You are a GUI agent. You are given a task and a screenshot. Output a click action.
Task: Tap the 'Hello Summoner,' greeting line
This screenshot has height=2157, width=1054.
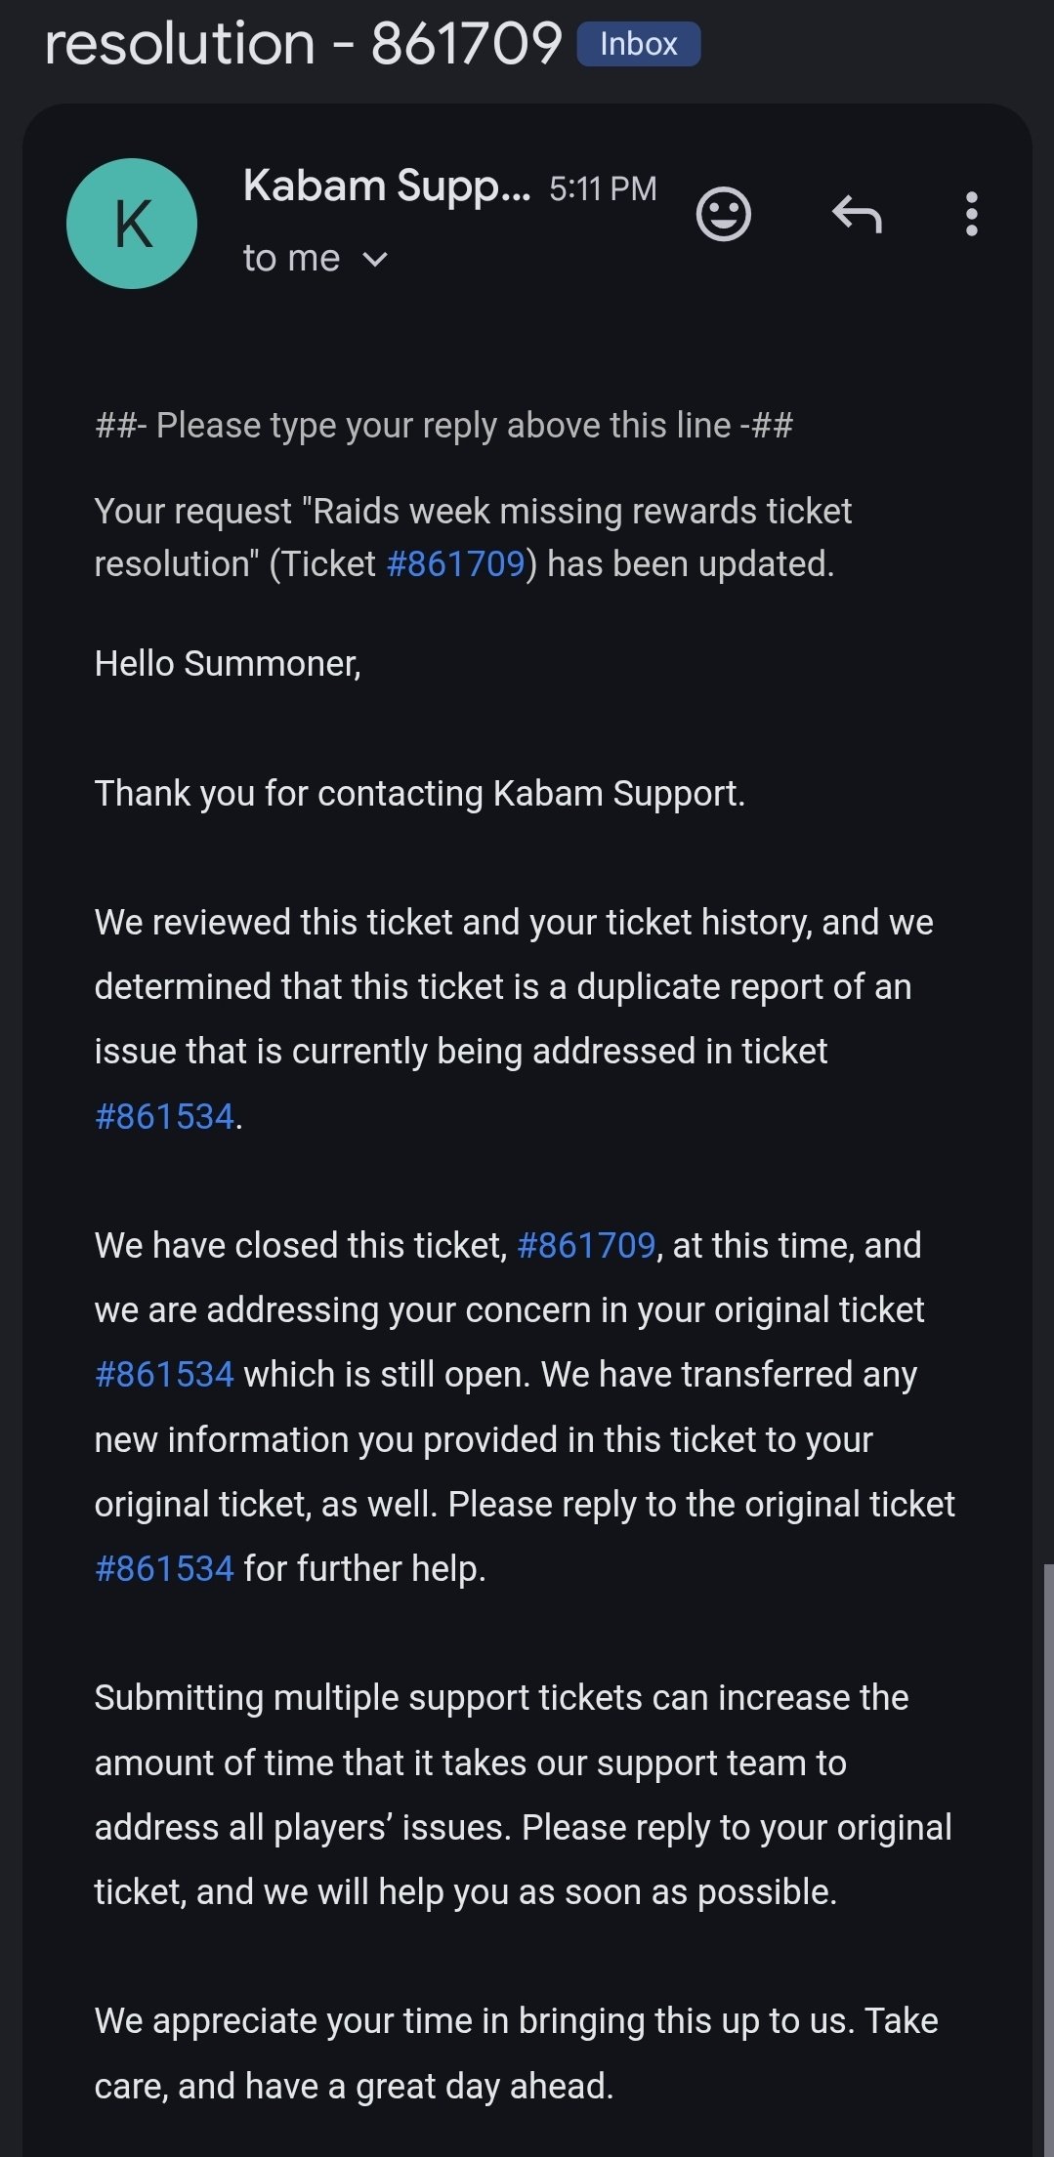tap(228, 664)
